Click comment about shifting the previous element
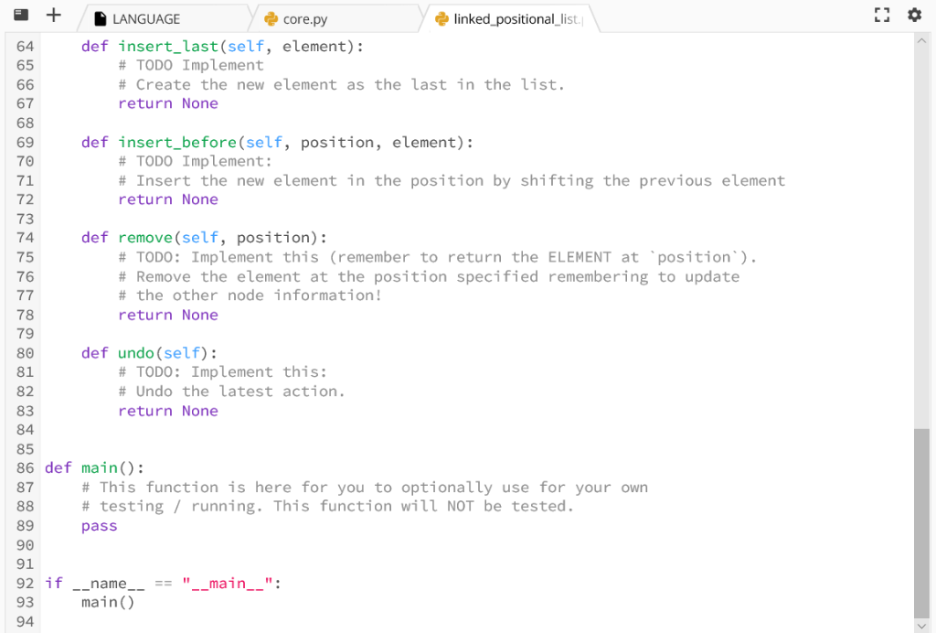Viewport: 936px width, 633px height. tap(452, 180)
